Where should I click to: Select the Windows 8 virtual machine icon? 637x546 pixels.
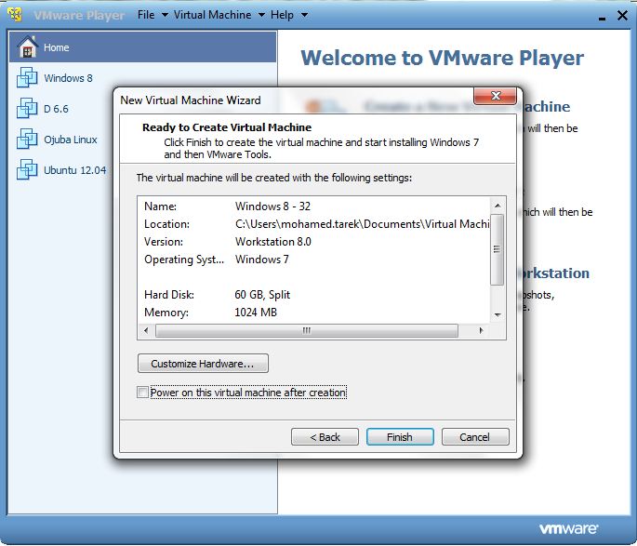pyautogui.click(x=27, y=77)
